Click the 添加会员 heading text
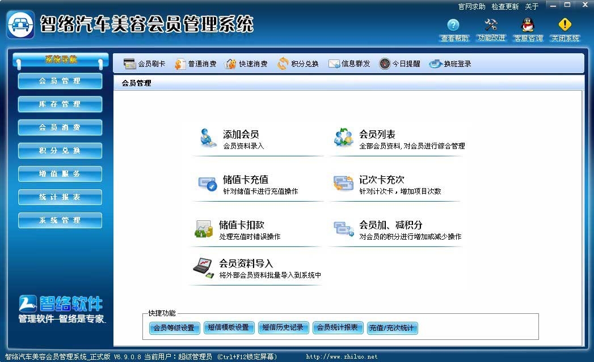 click(241, 134)
